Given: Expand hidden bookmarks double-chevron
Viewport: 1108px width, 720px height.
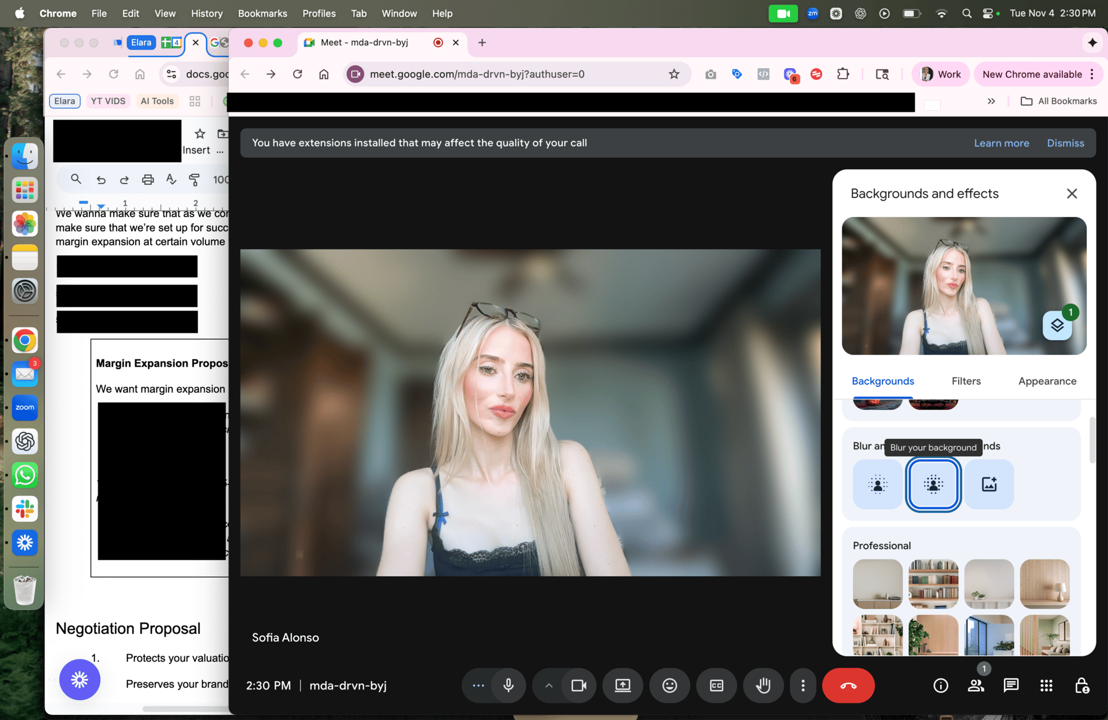Looking at the screenshot, I should (991, 101).
